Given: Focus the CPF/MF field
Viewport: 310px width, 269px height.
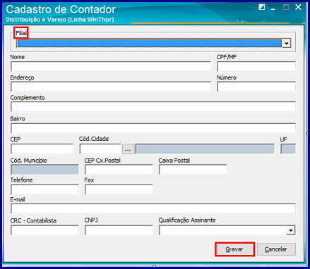Looking at the screenshot, I should click(x=256, y=67).
